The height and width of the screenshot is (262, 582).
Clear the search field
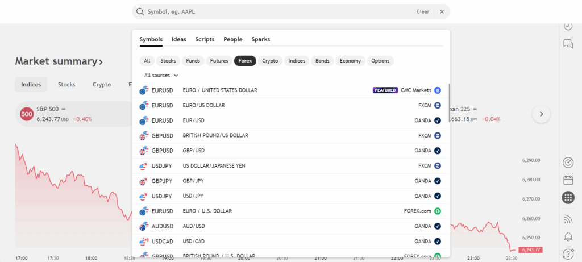tap(423, 11)
